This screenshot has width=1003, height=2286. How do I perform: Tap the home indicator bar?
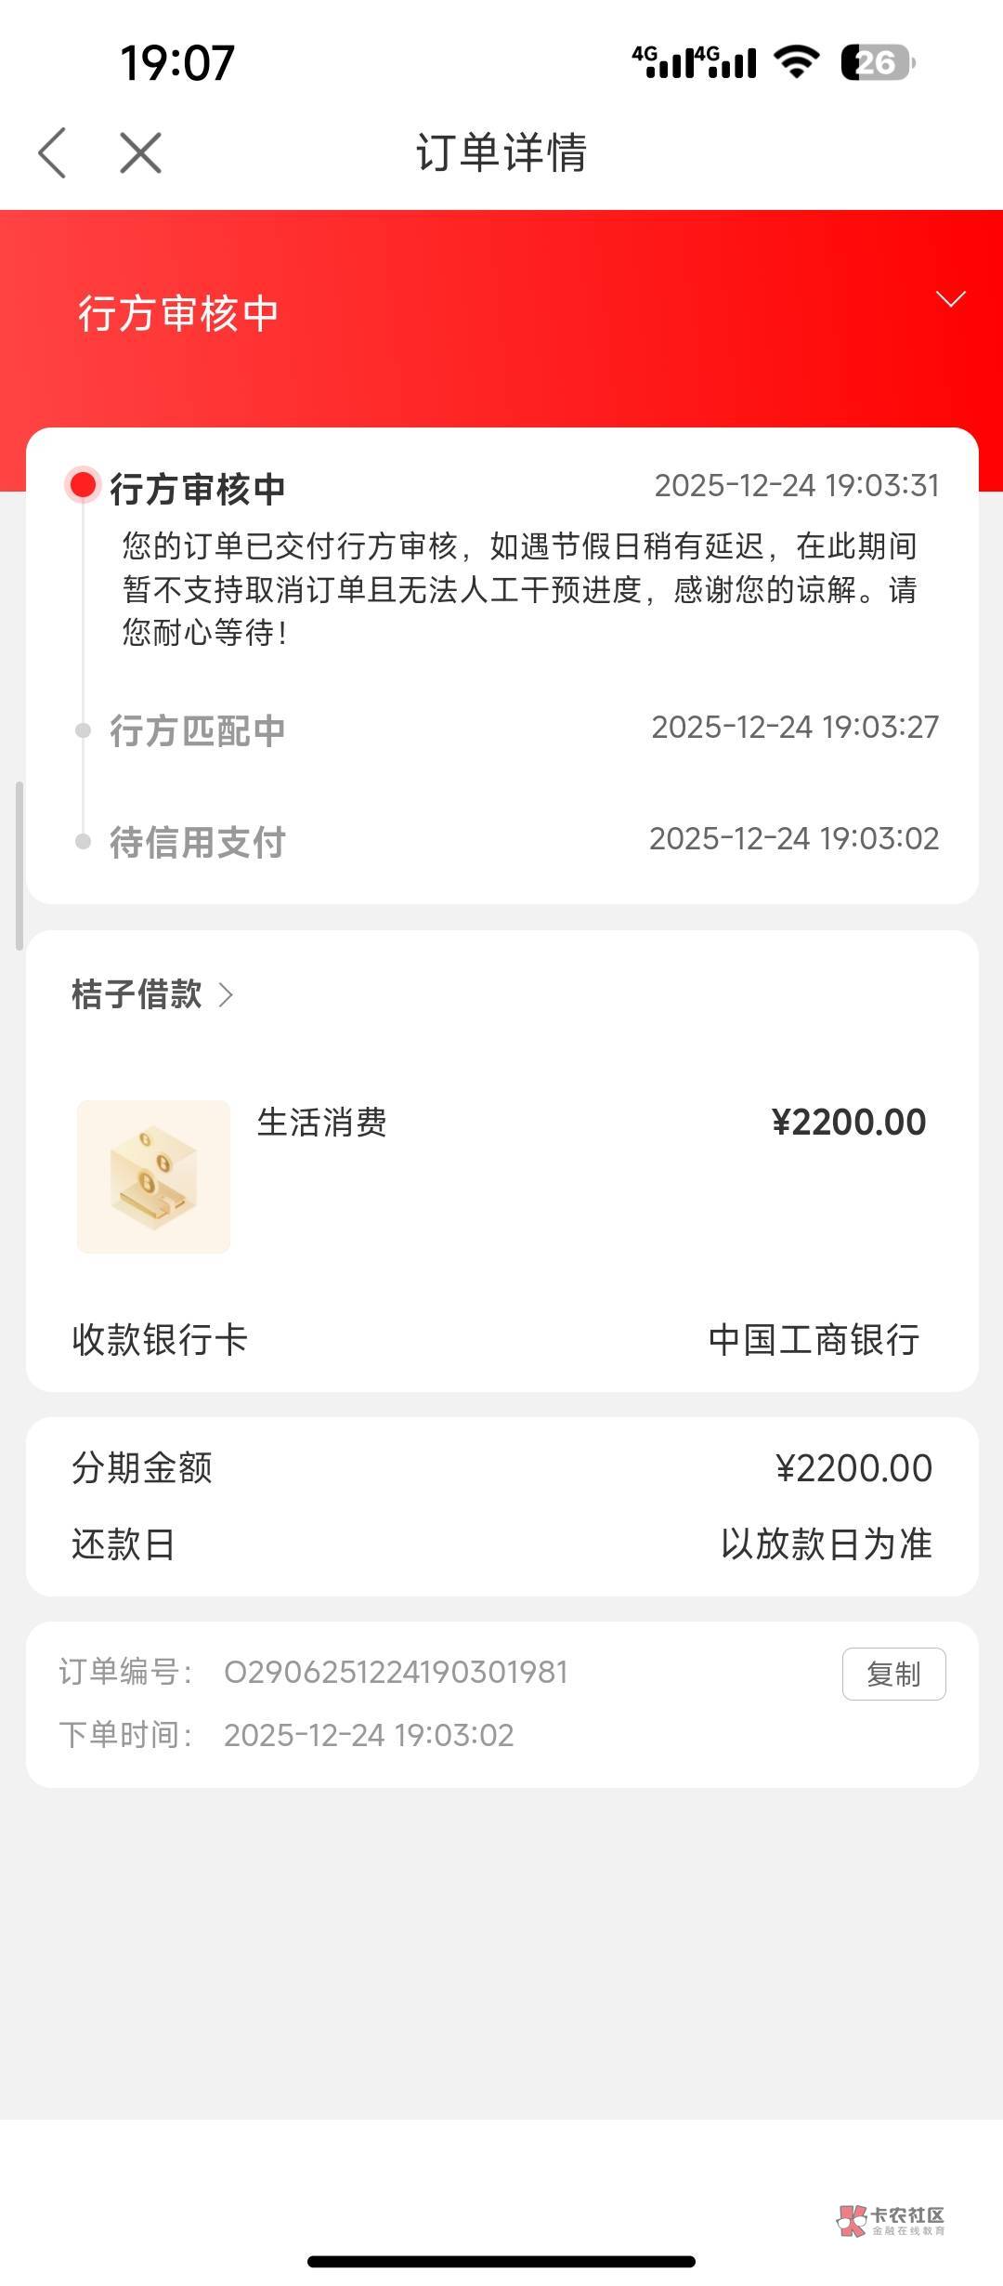point(501,2261)
